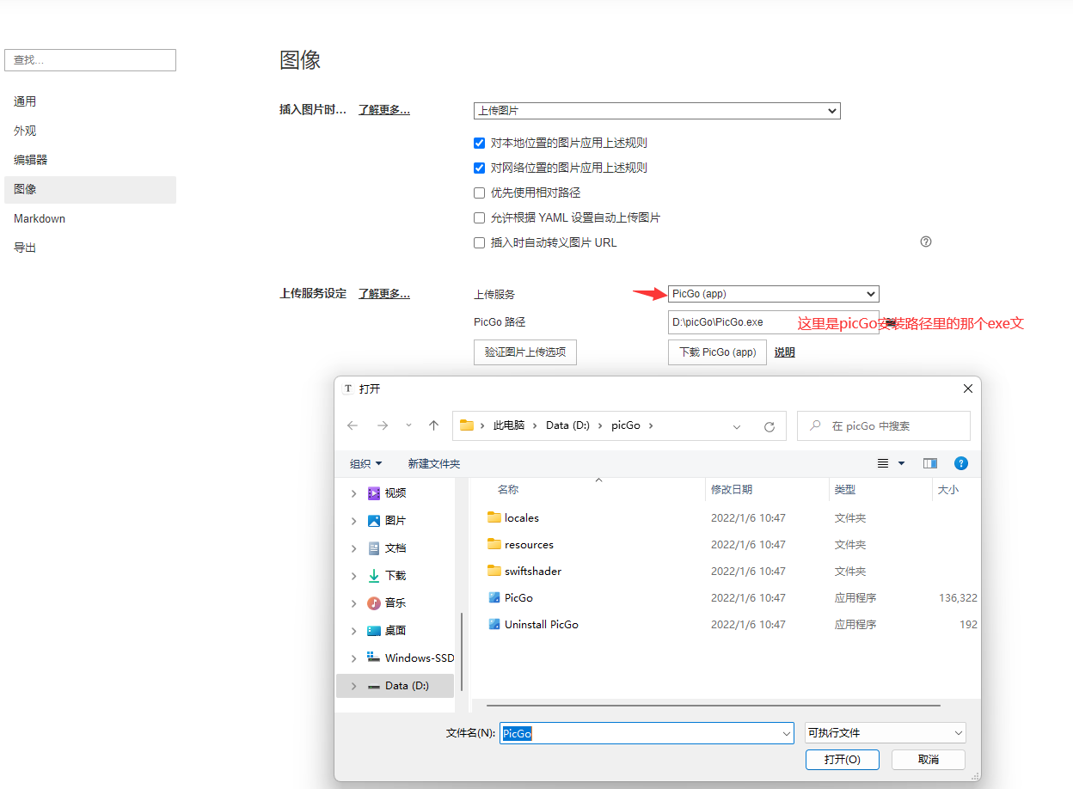Screen dimensions: 1073x789
Task: Click the 查找 settings search field
Action: pyautogui.click(x=90, y=60)
